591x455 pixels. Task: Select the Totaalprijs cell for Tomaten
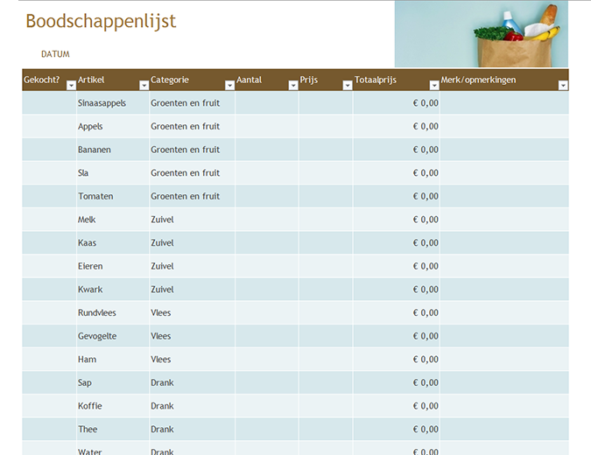click(x=396, y=196)
